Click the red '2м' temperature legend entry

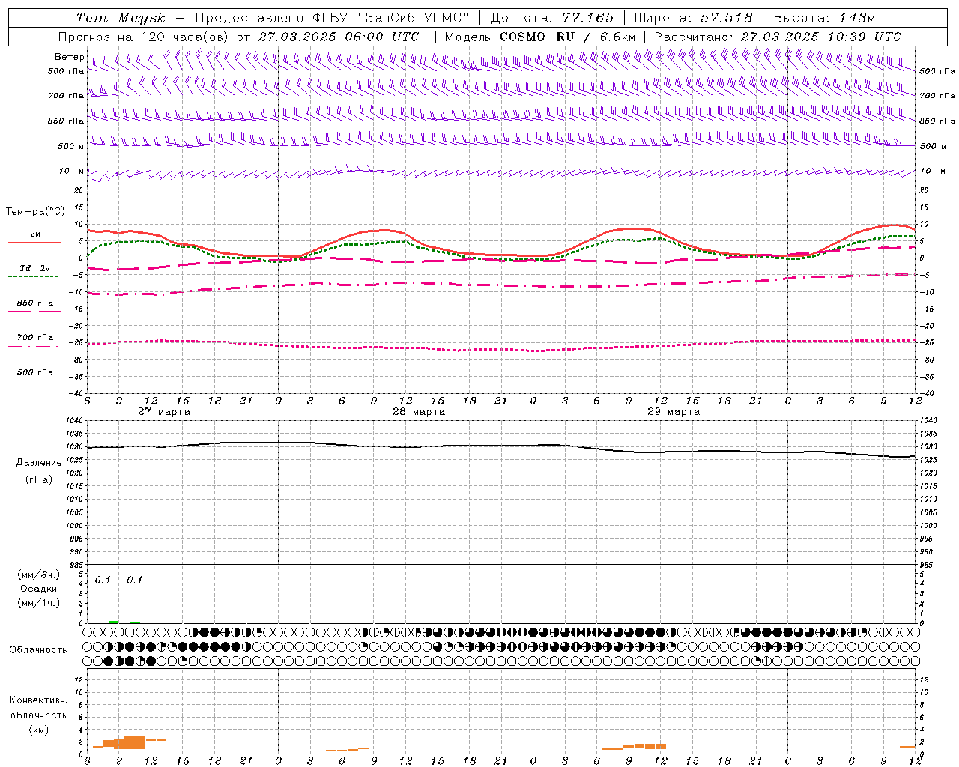click(x=35, y=234)
